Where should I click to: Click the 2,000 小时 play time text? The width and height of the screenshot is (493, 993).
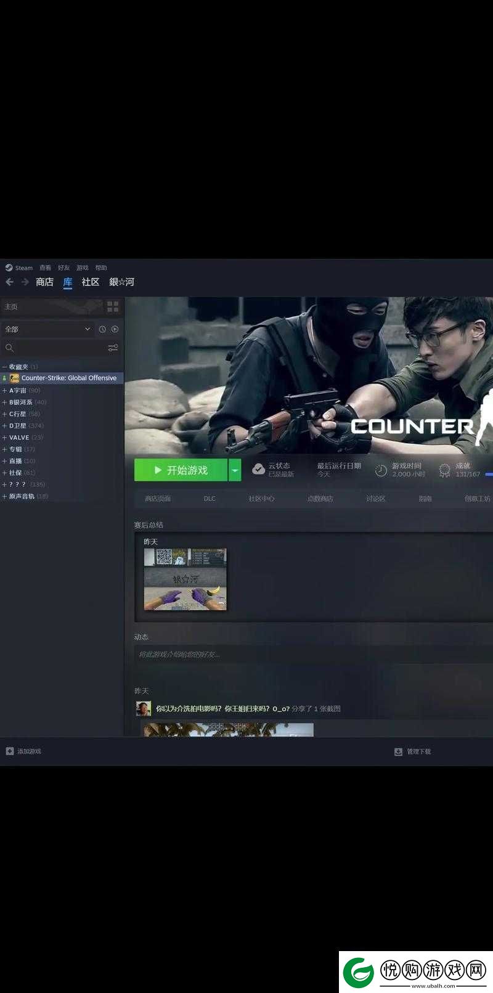tap(409, 475)
